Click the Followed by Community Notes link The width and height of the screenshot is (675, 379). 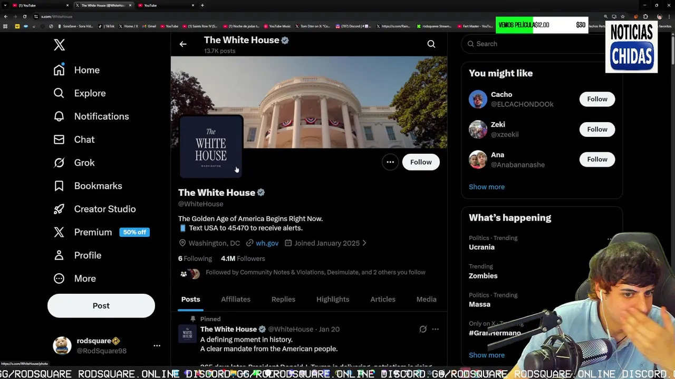(315, 272)
